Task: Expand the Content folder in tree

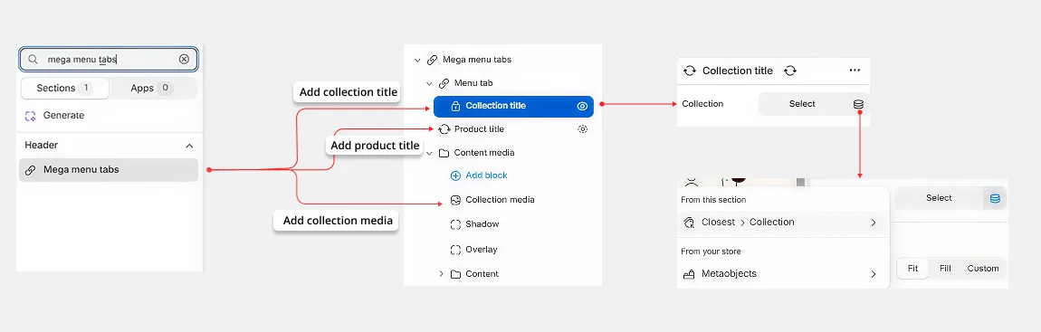Action: pyautogui.click(x=441, y=273)
